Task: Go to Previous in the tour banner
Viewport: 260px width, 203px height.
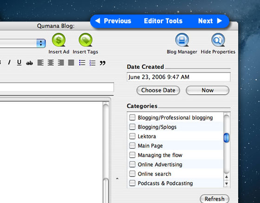Action: [113, 21]
